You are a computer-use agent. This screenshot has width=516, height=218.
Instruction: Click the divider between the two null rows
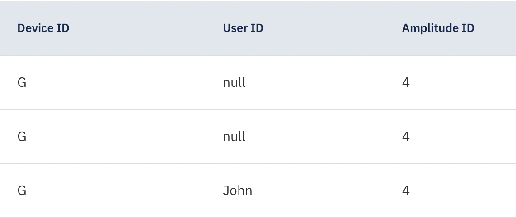point(258,109)
